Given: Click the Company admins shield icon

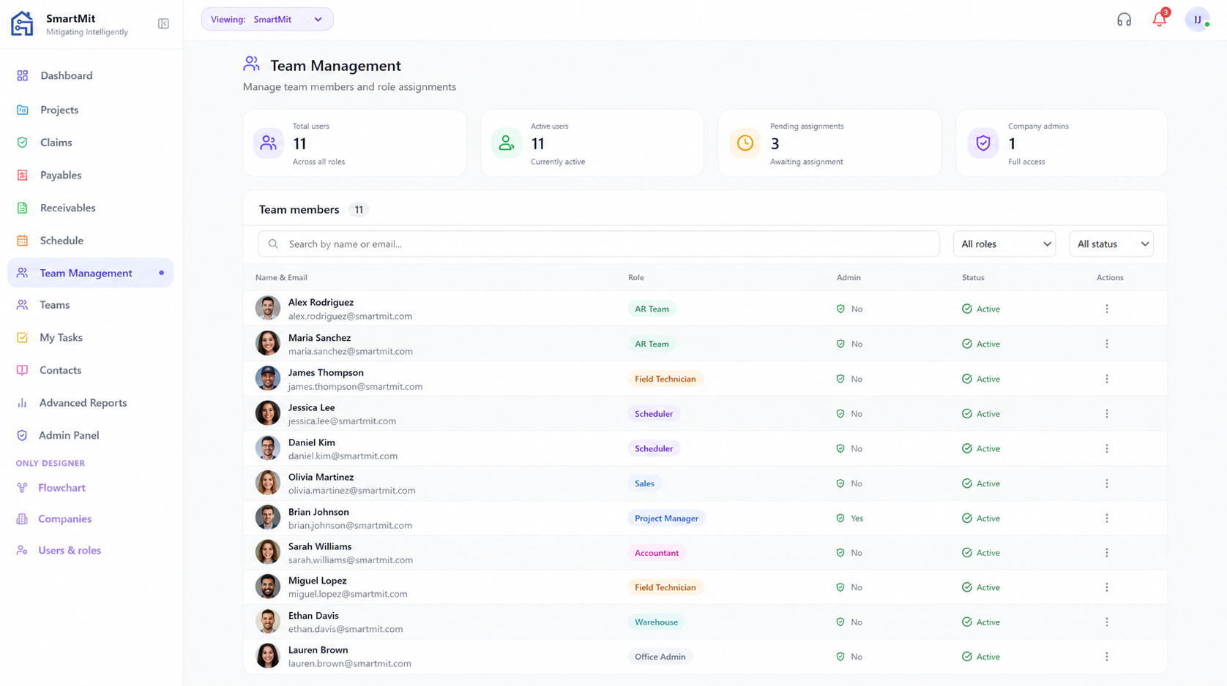Looking at the screenshot, I should pos(983,143).
